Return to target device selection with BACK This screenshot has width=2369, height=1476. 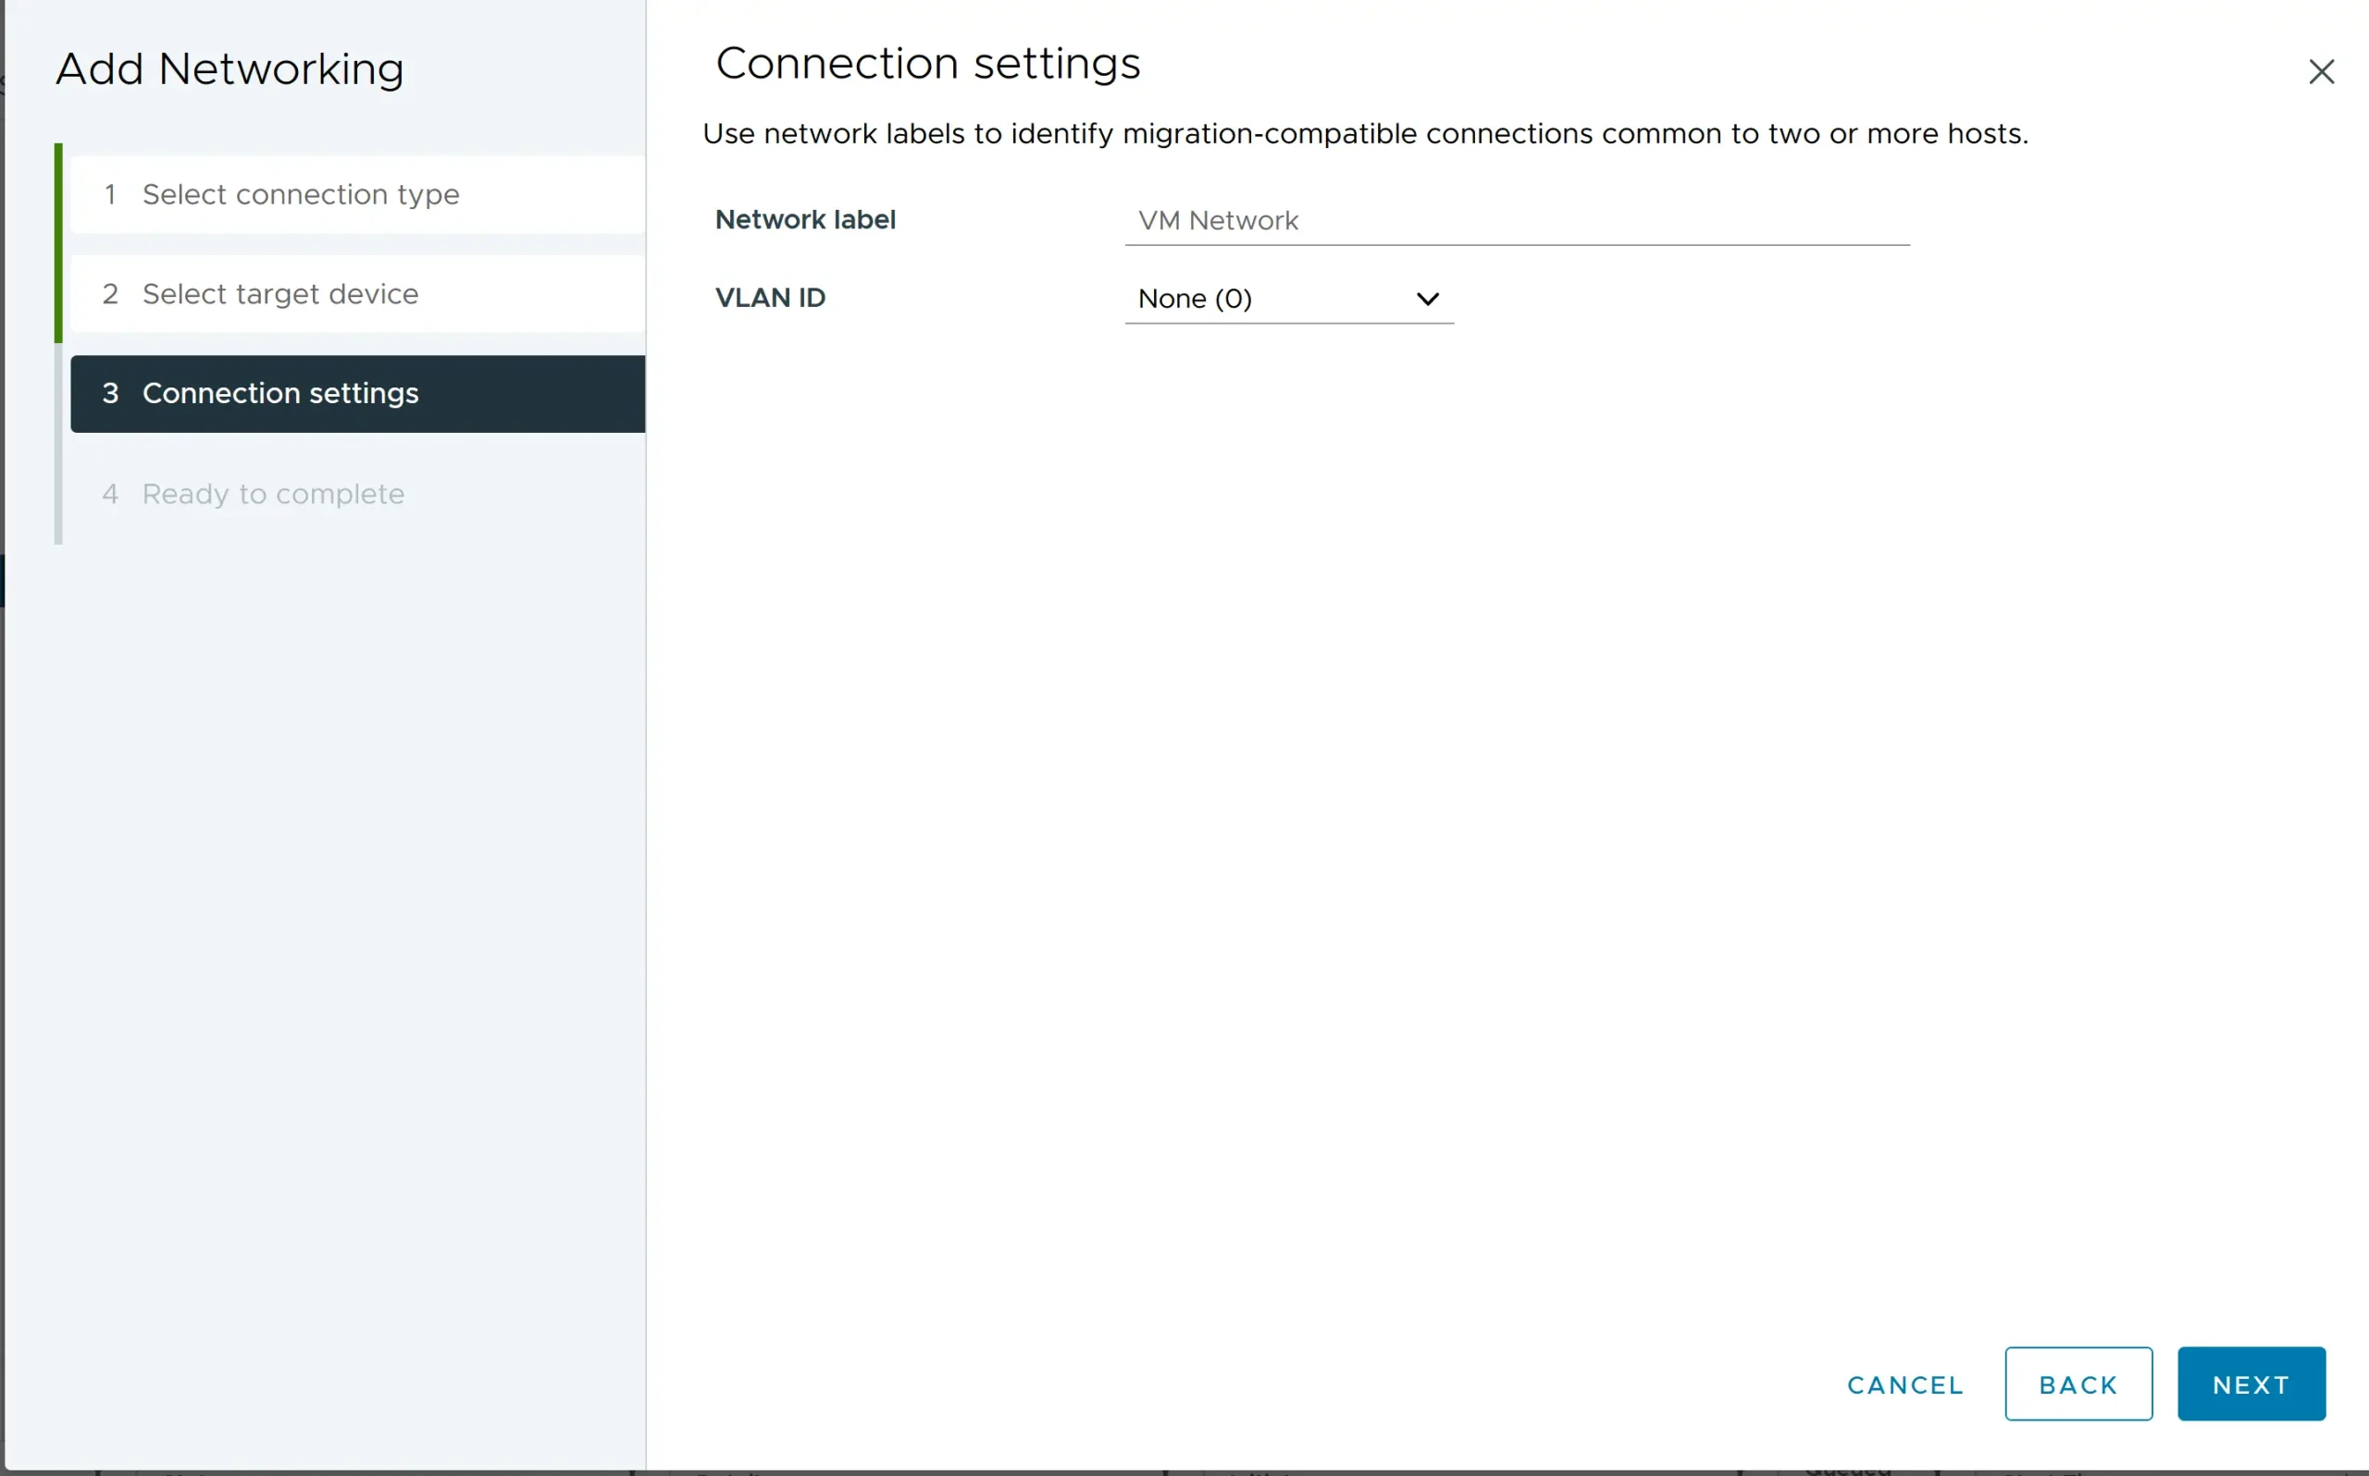[2077, 1384]
